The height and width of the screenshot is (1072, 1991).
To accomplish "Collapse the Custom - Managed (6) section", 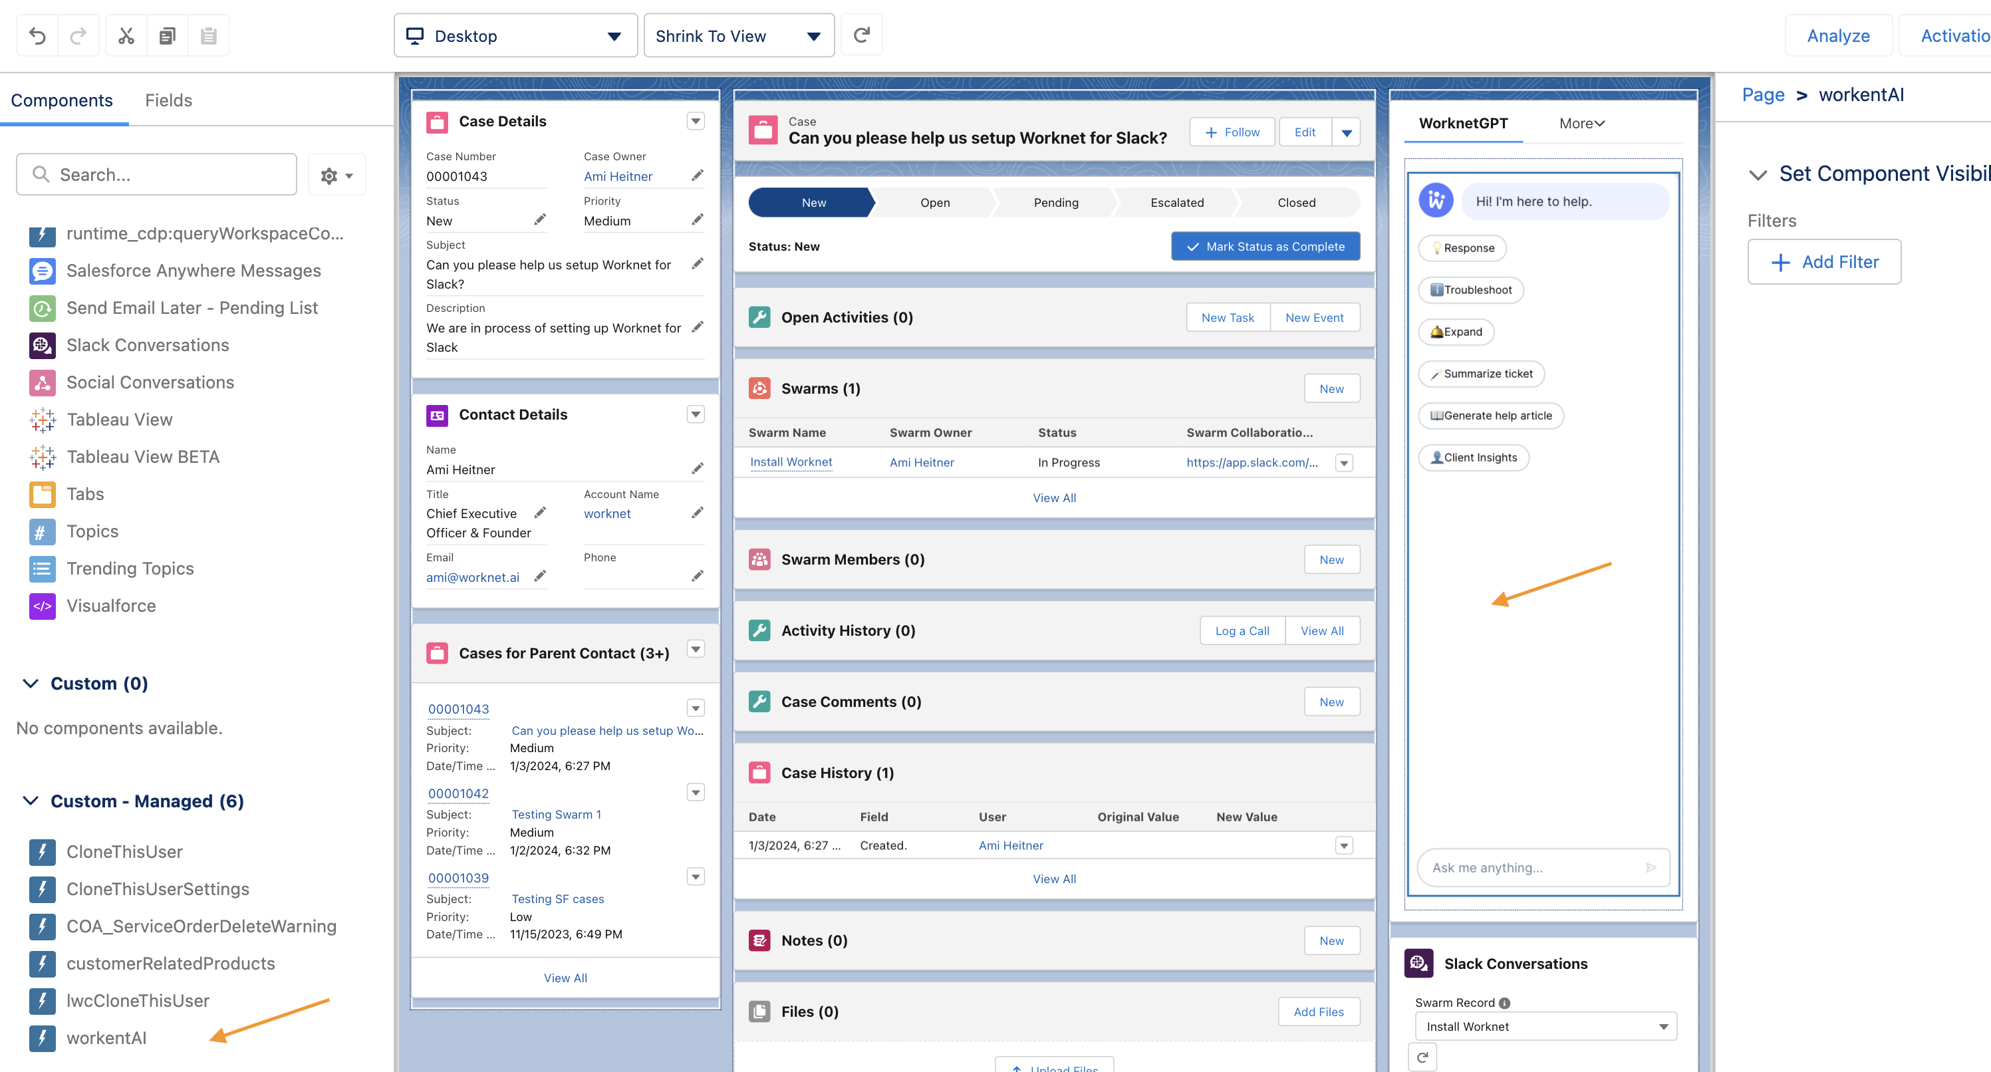I will coord(31,801).
